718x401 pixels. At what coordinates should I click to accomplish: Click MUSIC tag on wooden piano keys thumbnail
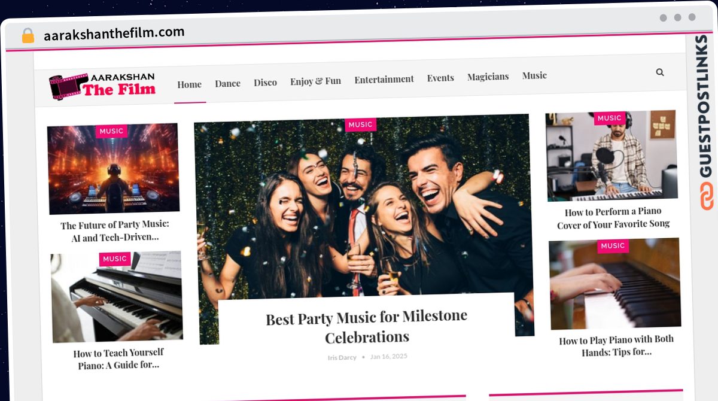(613, 245)
